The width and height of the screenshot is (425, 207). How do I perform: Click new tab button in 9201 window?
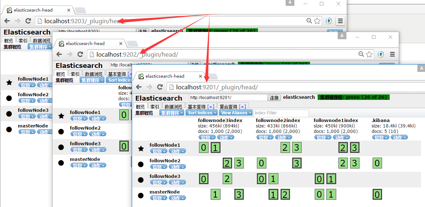pos(212,76)
